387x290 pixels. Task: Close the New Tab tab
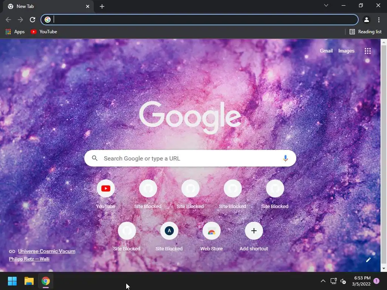click(x=88, y=6)
